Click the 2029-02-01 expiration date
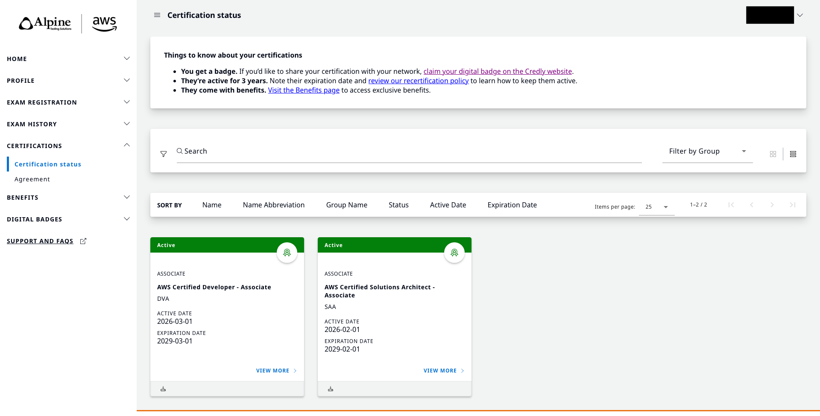820x416 pixels. 342,349
